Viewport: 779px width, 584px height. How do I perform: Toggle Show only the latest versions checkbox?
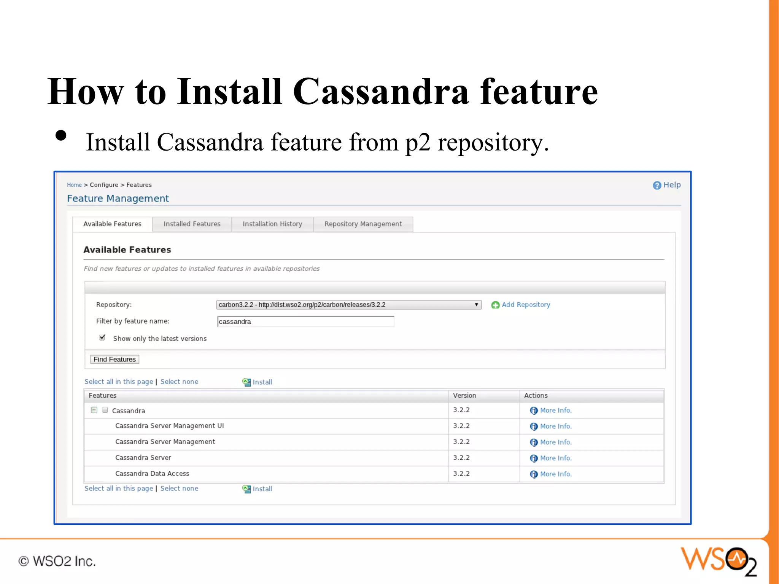[102, 338]
